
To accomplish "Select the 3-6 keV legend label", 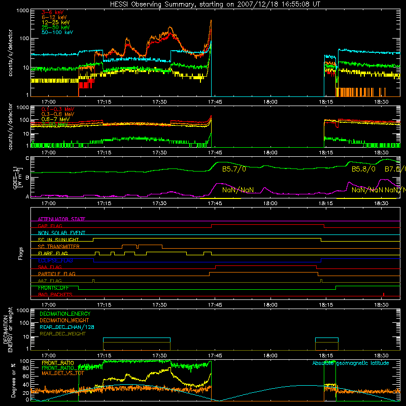I will [x=53, y=12].
